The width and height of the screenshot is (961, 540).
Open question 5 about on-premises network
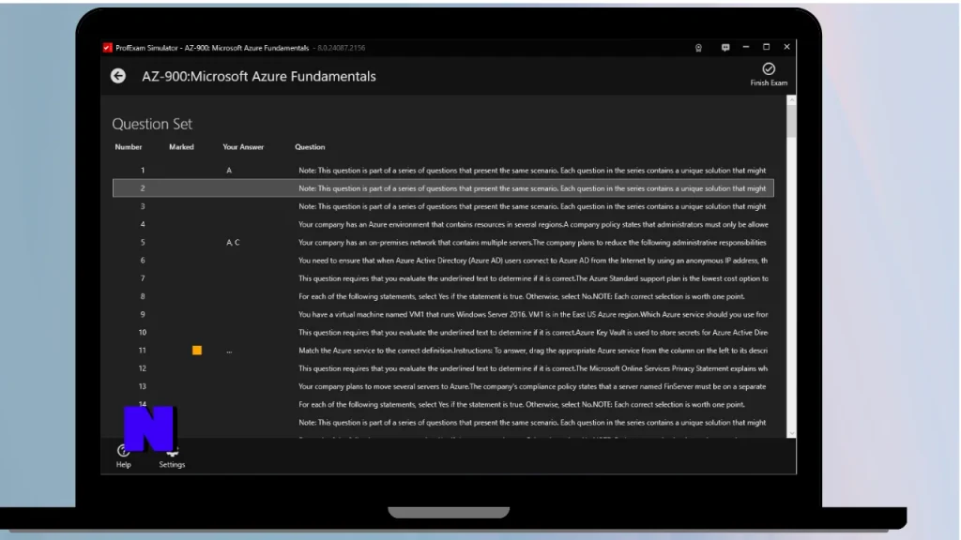(443, 243)
